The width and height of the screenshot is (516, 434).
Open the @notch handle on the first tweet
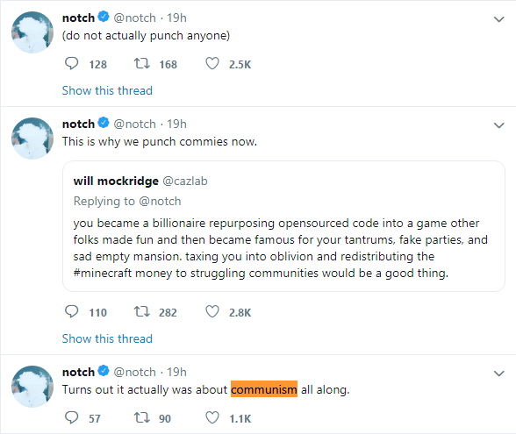[134, 18]
